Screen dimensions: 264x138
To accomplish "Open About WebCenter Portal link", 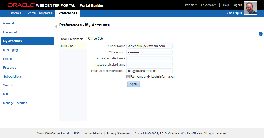I will point(53,134).
